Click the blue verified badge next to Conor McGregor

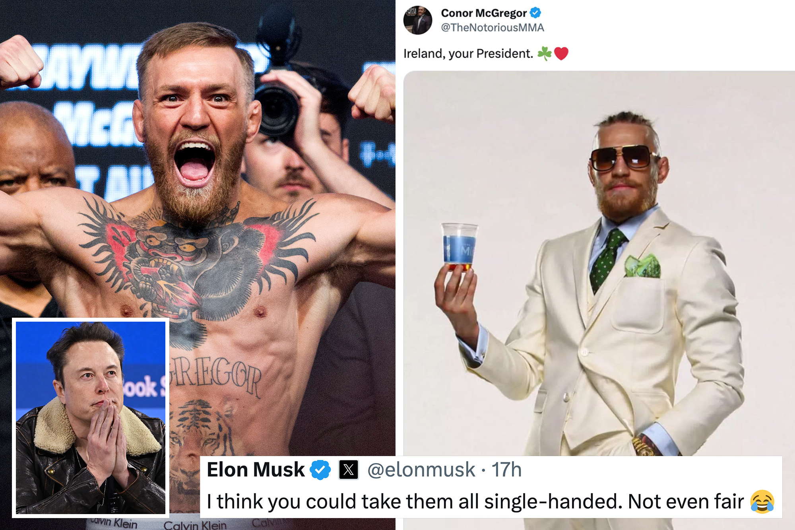[x=535, y=13]
